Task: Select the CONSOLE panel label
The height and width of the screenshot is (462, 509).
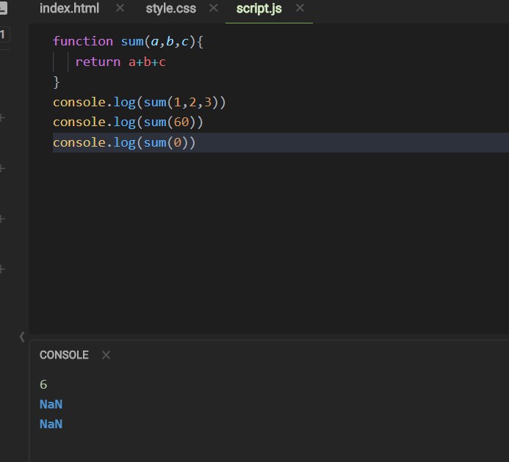Action: (64, 355)
